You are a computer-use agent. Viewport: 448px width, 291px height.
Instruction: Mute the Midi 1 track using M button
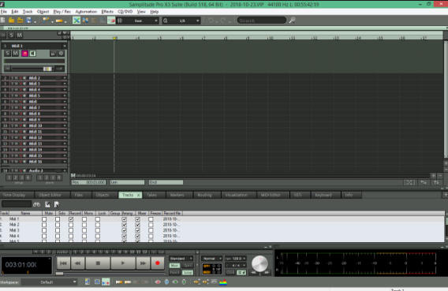(15, 54)
